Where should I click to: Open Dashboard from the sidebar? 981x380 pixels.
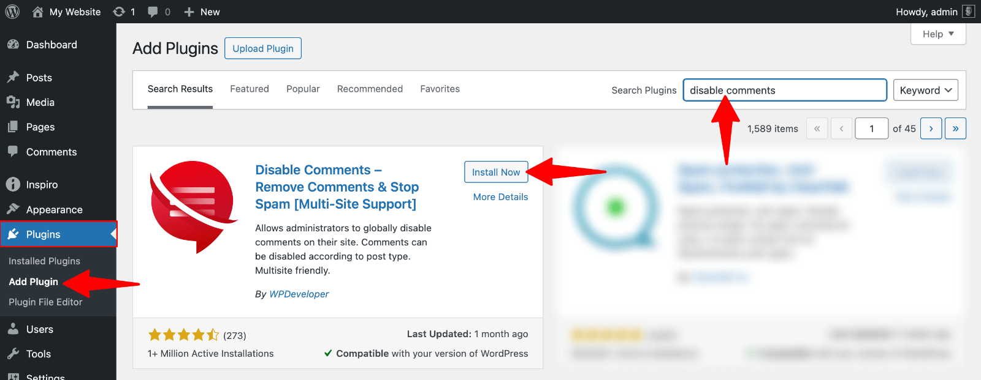pyautogui.click(x=52, y=45)
